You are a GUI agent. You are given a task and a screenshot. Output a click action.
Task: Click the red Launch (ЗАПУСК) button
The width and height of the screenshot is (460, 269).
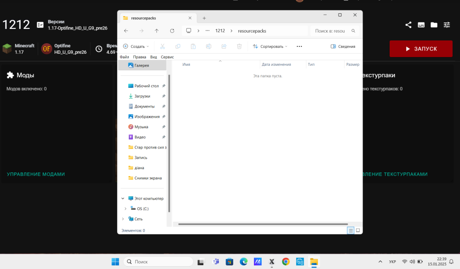(x=421, y=49)
